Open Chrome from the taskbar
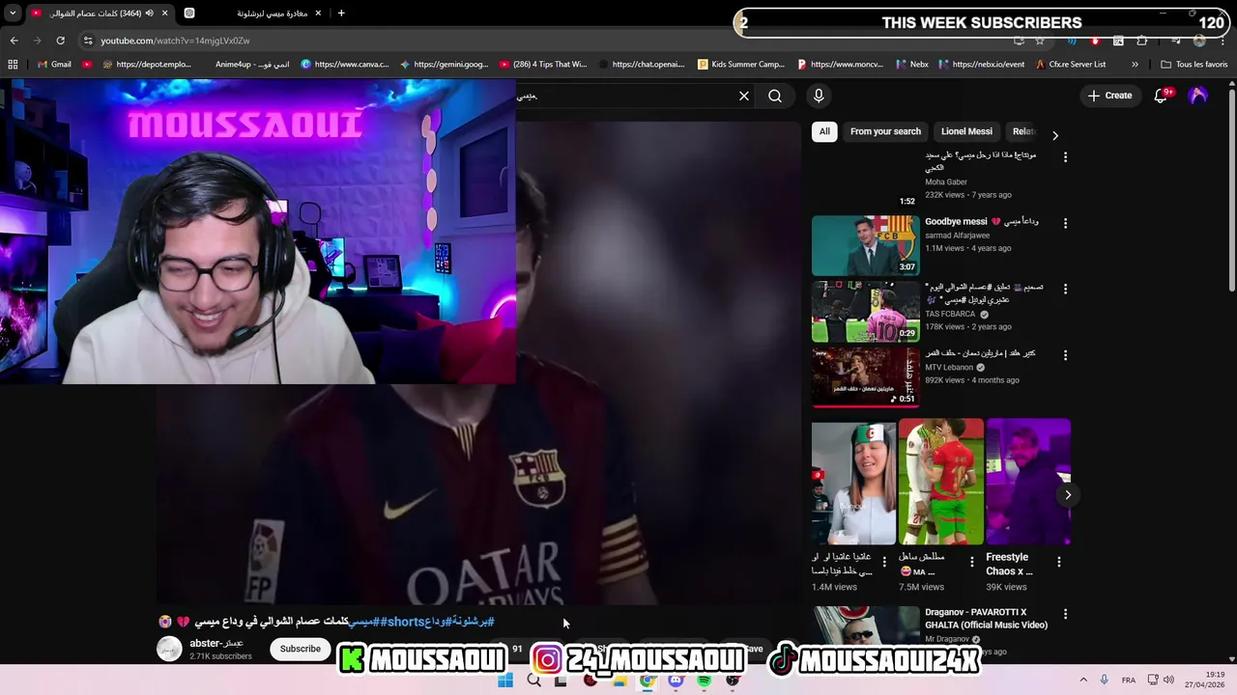 pos(647,681)
